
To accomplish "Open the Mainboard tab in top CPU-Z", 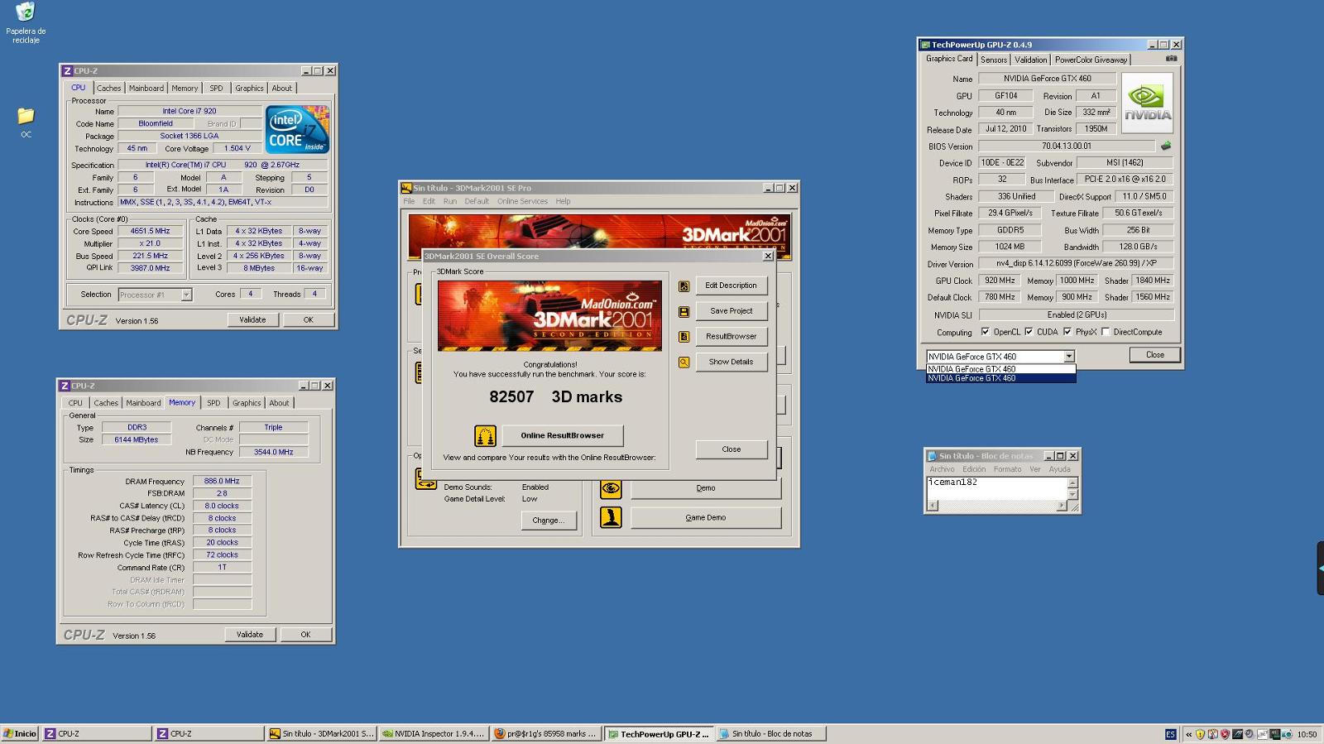I will tap(146, 89).
